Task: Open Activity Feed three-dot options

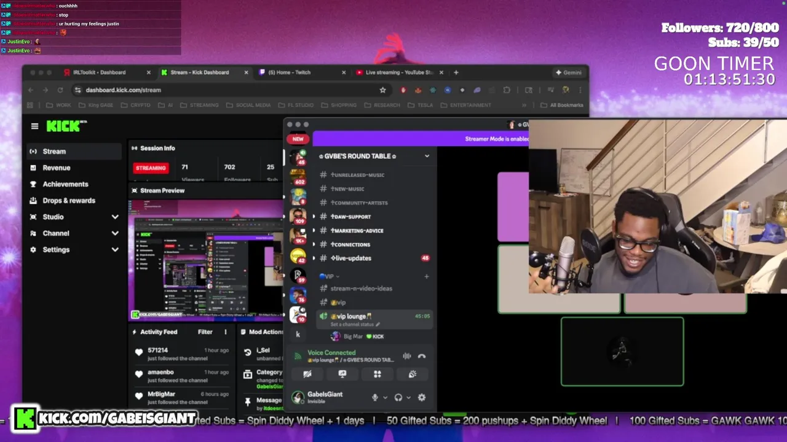Action: (x=225, y=332)
